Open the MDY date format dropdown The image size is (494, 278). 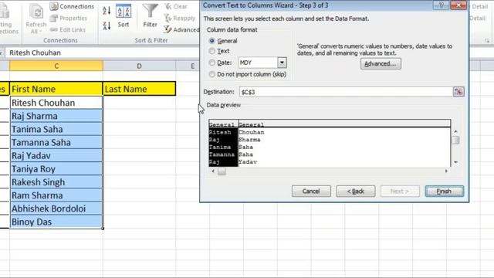click(282, 63)
